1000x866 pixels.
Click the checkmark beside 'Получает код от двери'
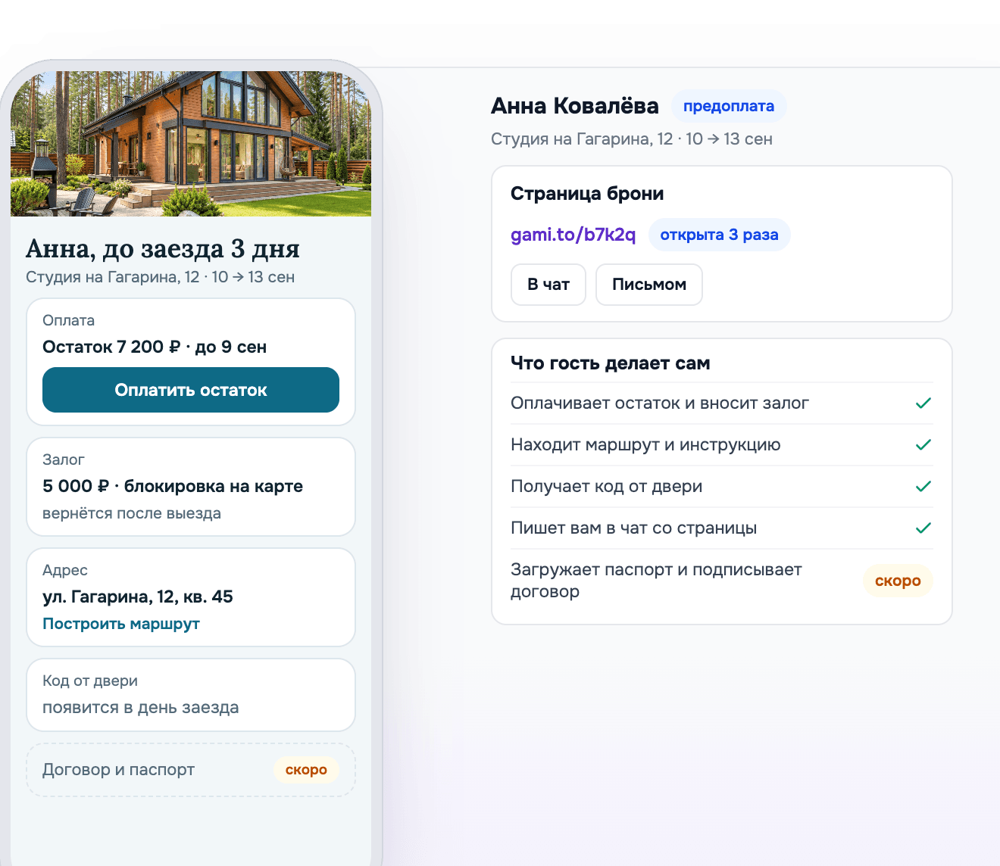click(923, 487)
